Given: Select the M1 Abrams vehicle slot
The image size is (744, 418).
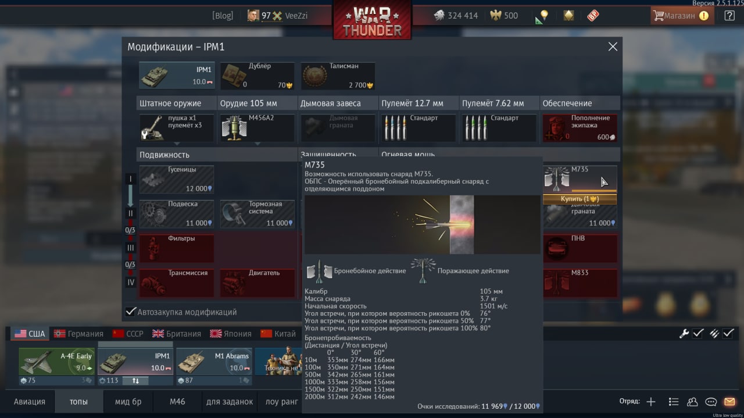Looking at the screenshot, I should coord(214,362).
